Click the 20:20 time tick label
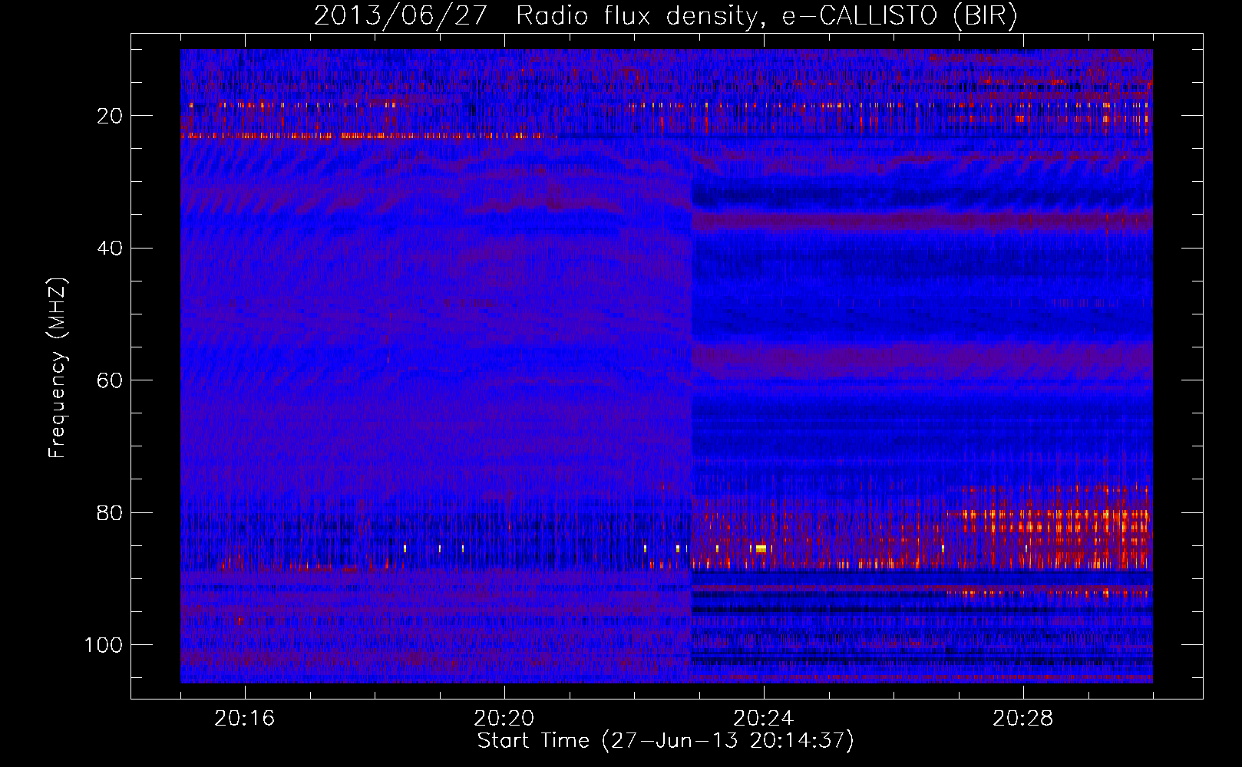The width and height of the screenshot is (1242, 767). click(504, 719)
